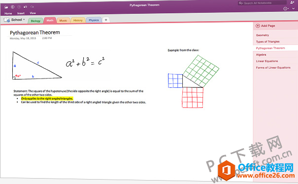
Task: Open the Geometry page
Action: (x=263, y=35)
